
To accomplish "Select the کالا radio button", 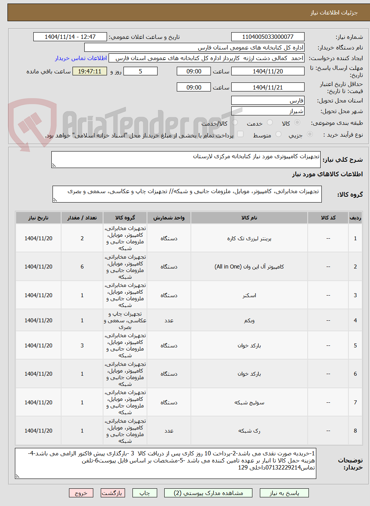I will point(297,123).
